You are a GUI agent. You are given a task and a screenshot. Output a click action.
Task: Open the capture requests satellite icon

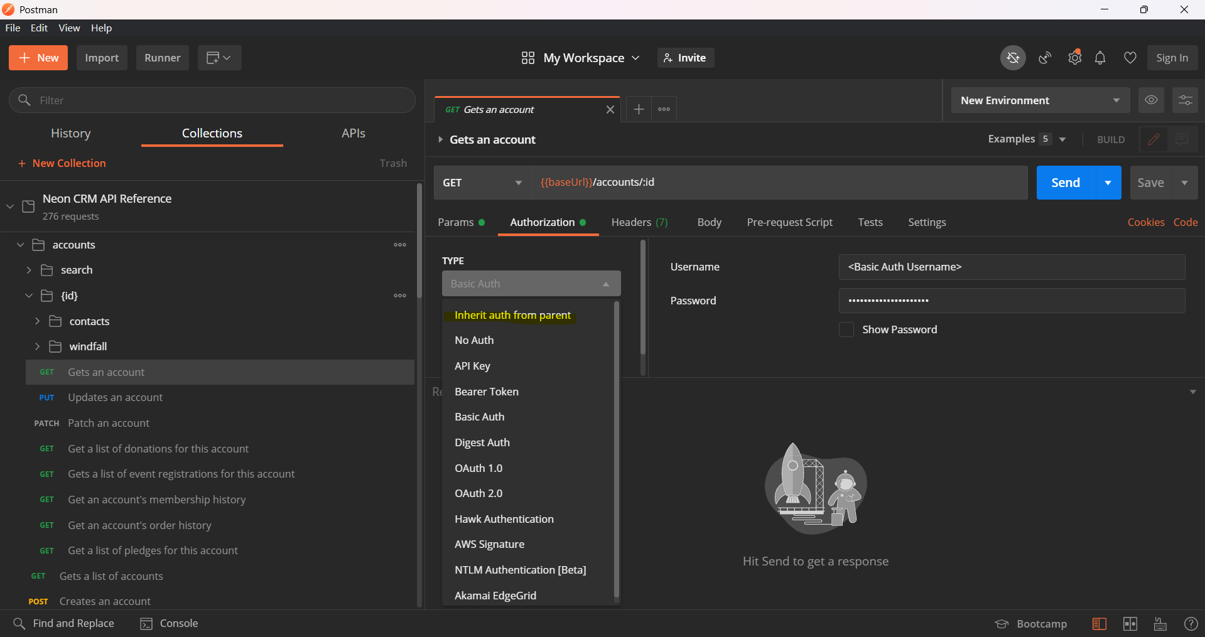pos(1045,58)
